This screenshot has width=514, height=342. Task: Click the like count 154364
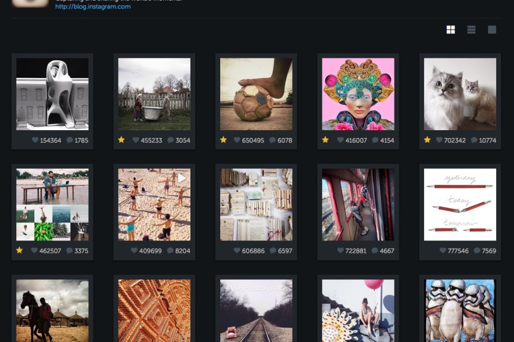(50, 140)
